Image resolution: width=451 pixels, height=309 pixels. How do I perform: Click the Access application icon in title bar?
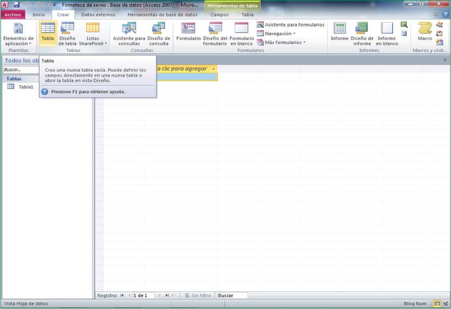click(5, 5)
